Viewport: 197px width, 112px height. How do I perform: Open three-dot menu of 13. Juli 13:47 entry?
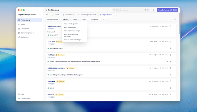click(x=174, y=68)
